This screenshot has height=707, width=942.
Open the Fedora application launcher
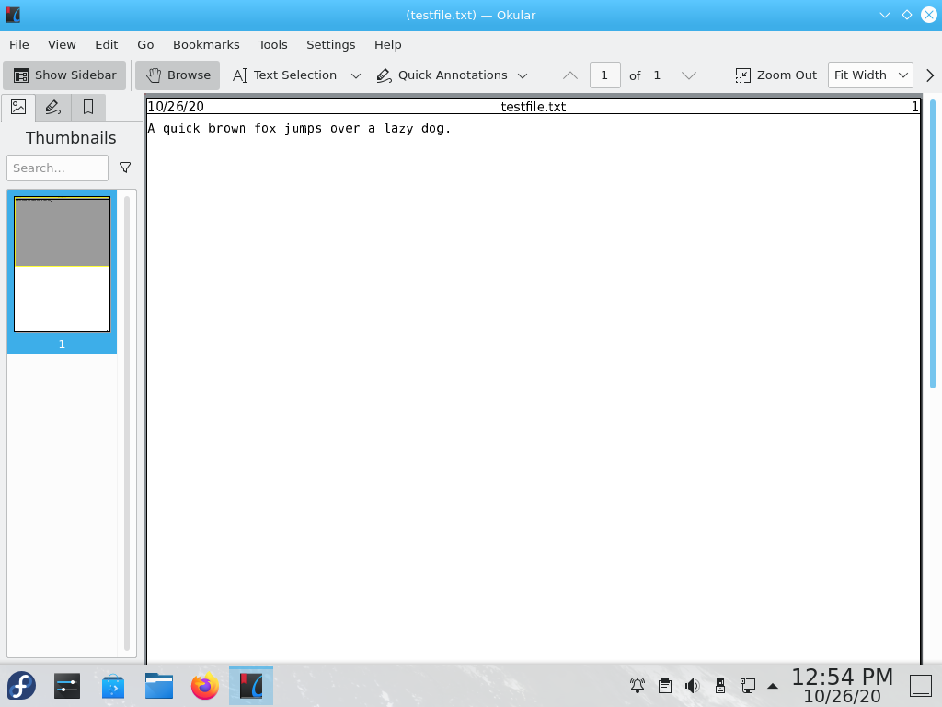tap(21, 686)
